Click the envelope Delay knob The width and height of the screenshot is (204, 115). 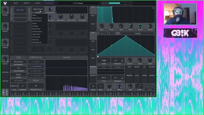click(101, 26)
